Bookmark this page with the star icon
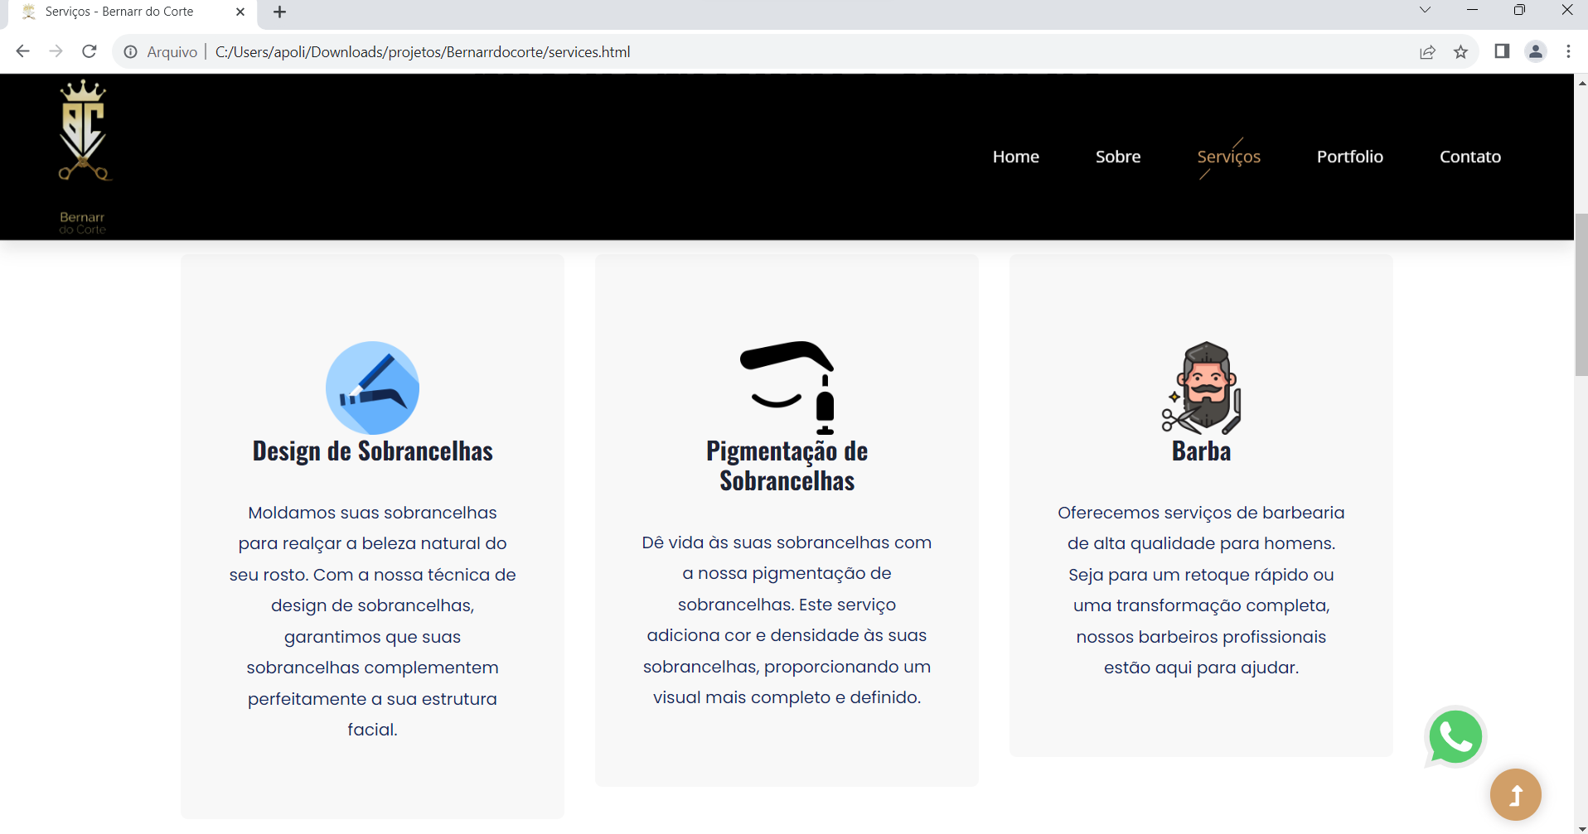 click(1460, 52)
